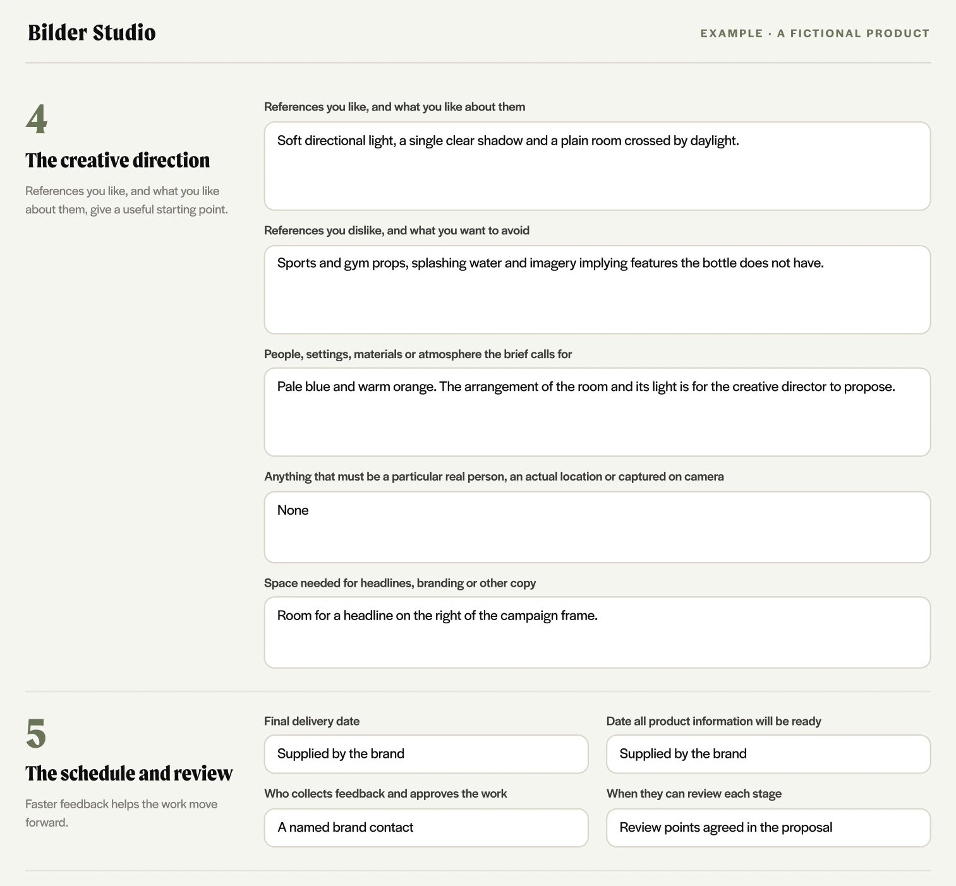
Task: Click 'Faster feedback helps the work move forward' text
Action: click(121, 813)
